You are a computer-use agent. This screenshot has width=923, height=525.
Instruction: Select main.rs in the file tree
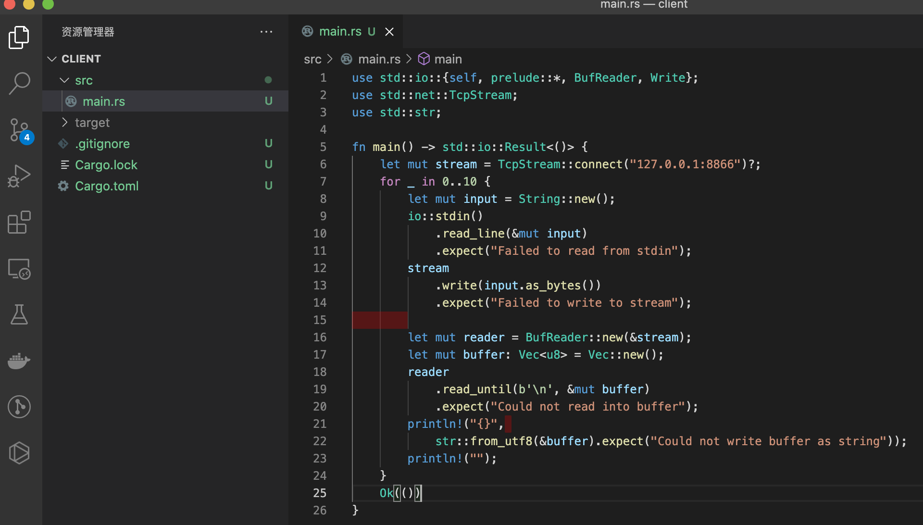pyautogui.click(x=104, y=101)
